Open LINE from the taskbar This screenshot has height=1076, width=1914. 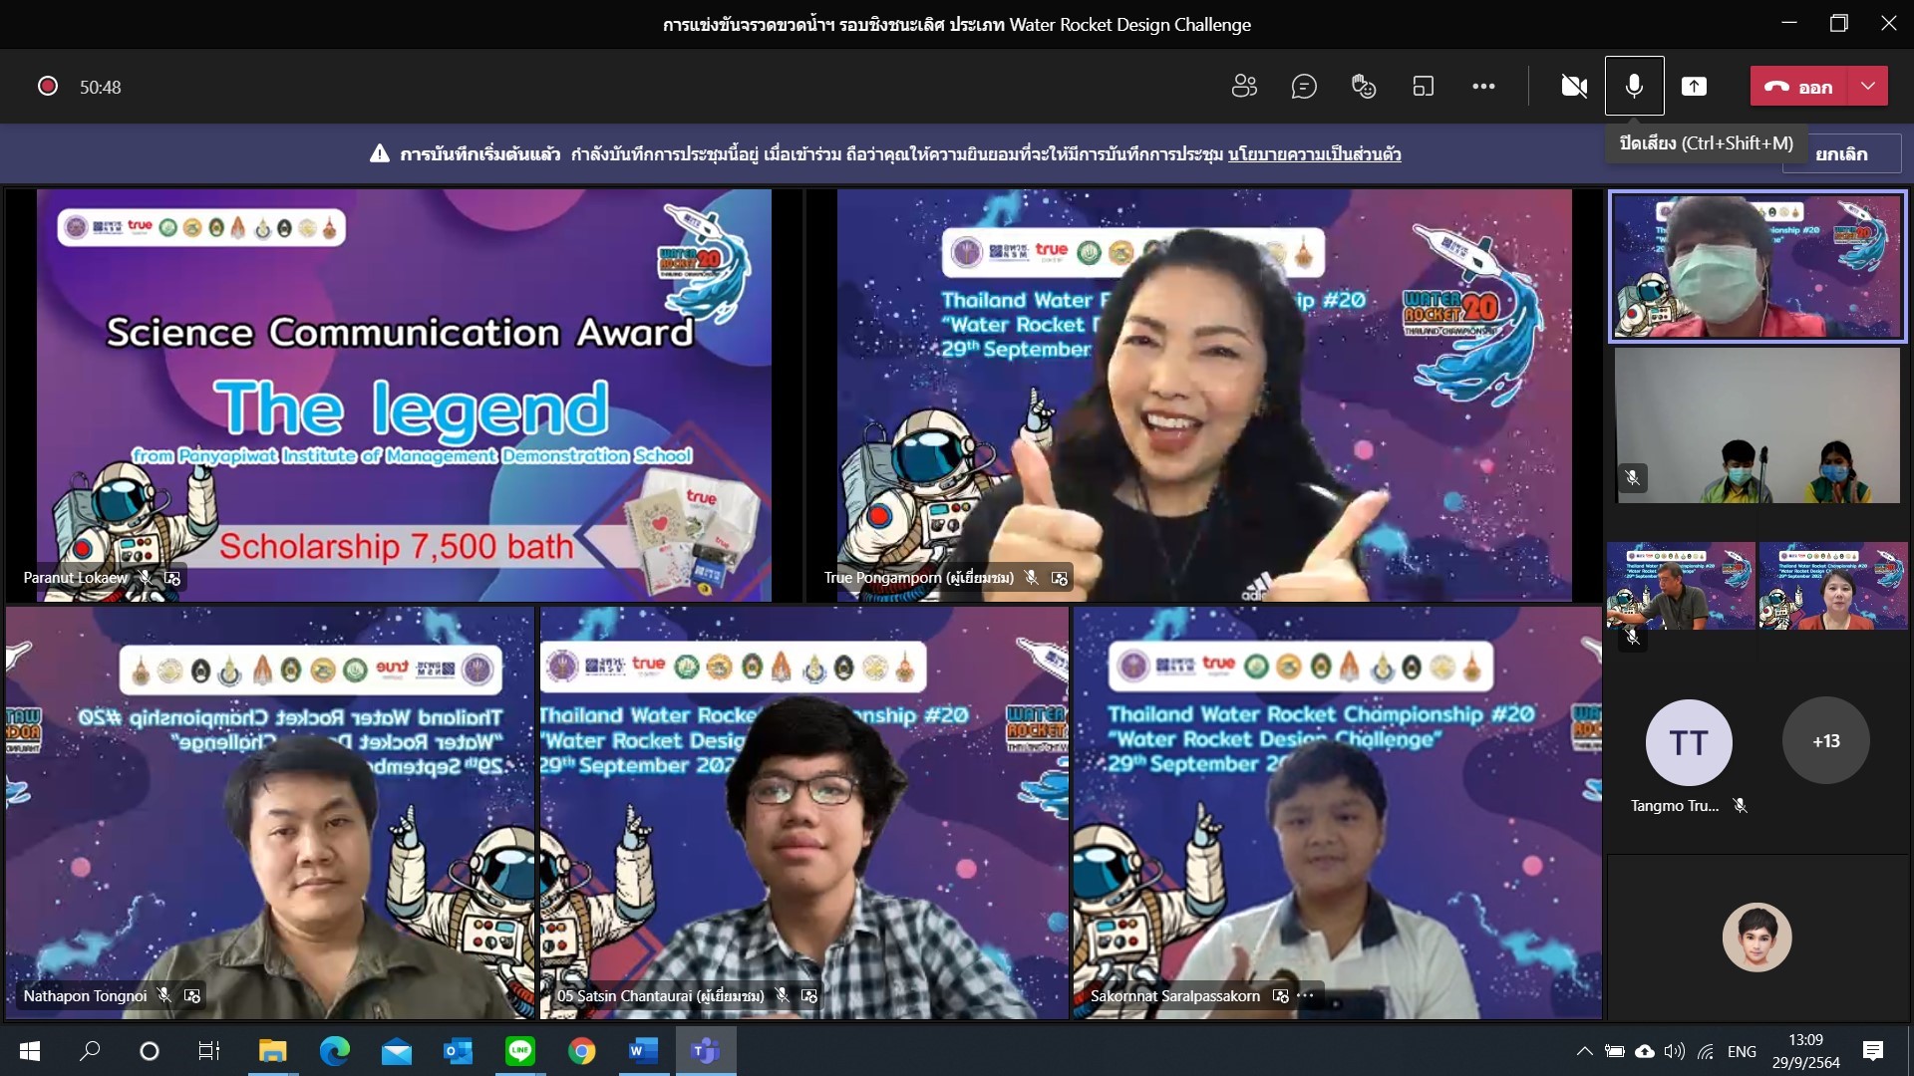[519, 1051]
